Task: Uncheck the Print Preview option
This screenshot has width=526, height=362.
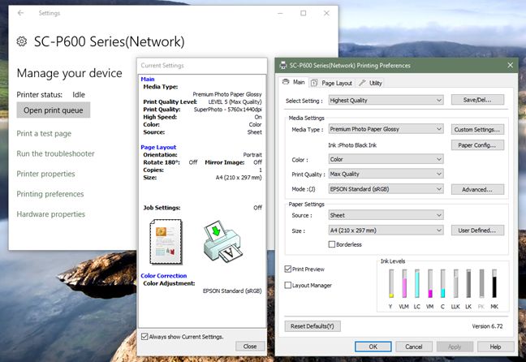Action: click(x=289, y=269)
